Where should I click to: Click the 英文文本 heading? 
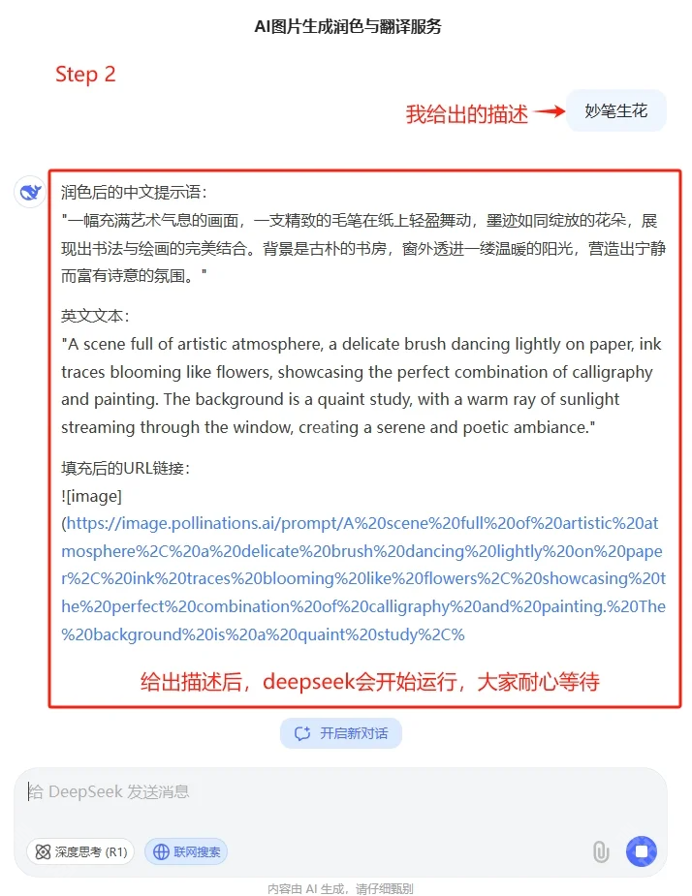[96, 316]
